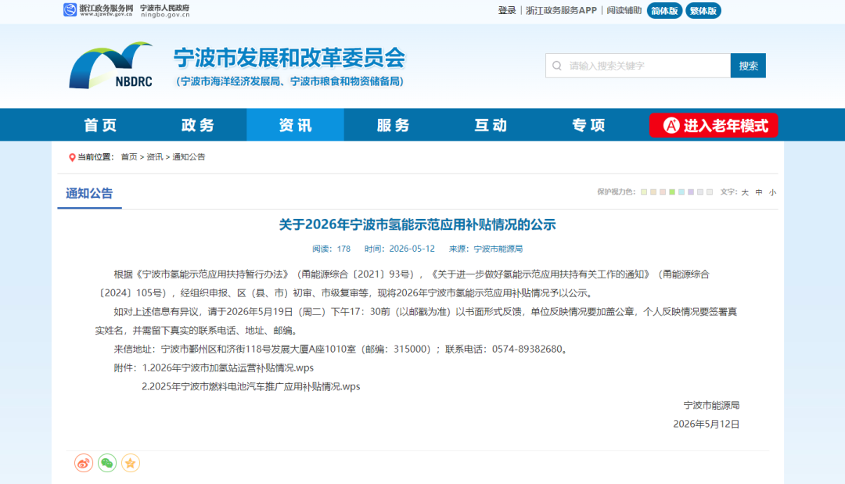Click the 阅读辅助 reading aid link

pyautogui.click(x=624, y=10)
